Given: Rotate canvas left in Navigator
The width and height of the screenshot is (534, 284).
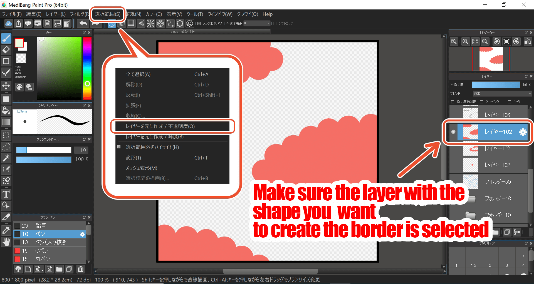Looking at the screenshot, I should coord(497,42).
